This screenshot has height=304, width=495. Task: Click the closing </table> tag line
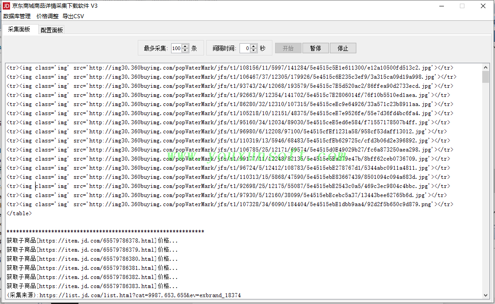19,213
